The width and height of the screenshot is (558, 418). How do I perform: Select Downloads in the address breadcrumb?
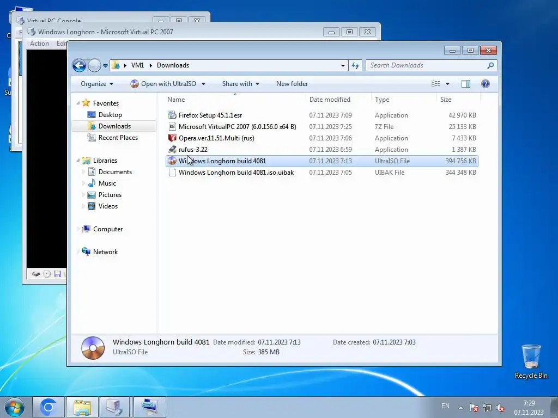pyautogui.click(x=173, y=65)
